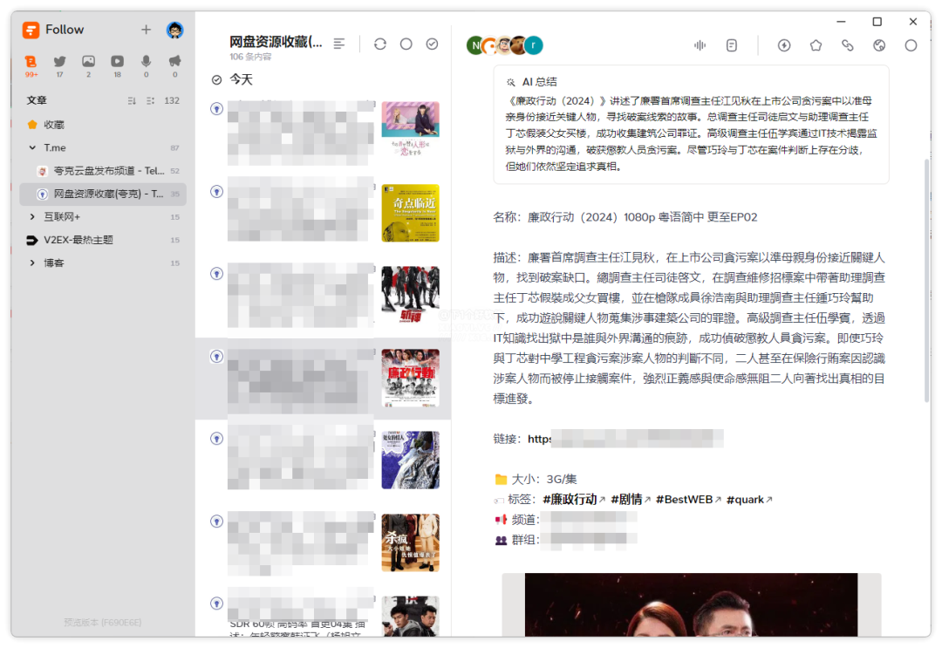Viewport: 942px width, 648px height.
Task: Click the plus icon to add a feed
Action: click(146, 30)
